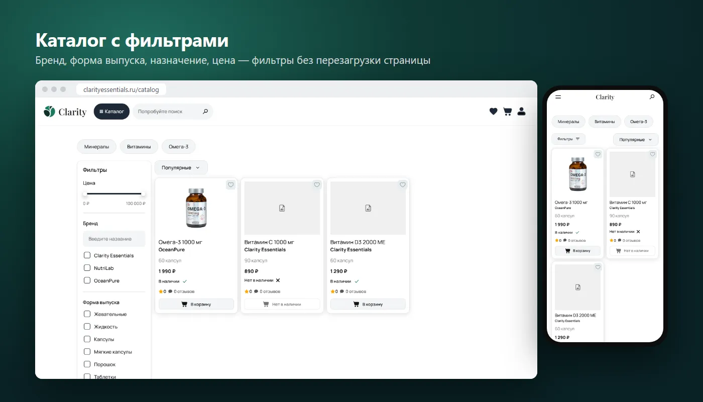The image size is (703, 402).
Task: Open shopping cart icon in desktop header
Action: [507, 112]
